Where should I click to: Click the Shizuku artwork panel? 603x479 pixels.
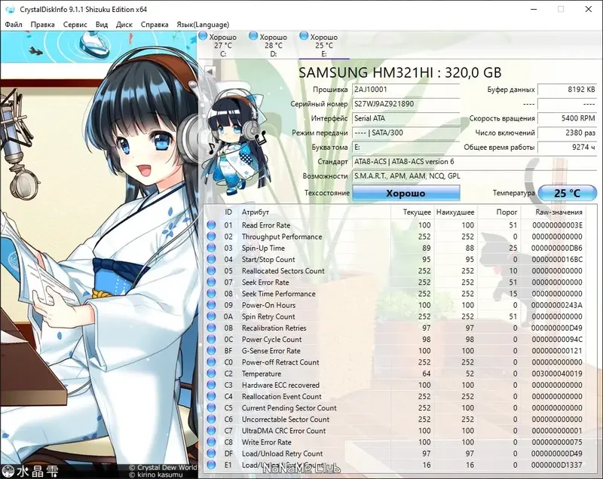pos(99,255)
